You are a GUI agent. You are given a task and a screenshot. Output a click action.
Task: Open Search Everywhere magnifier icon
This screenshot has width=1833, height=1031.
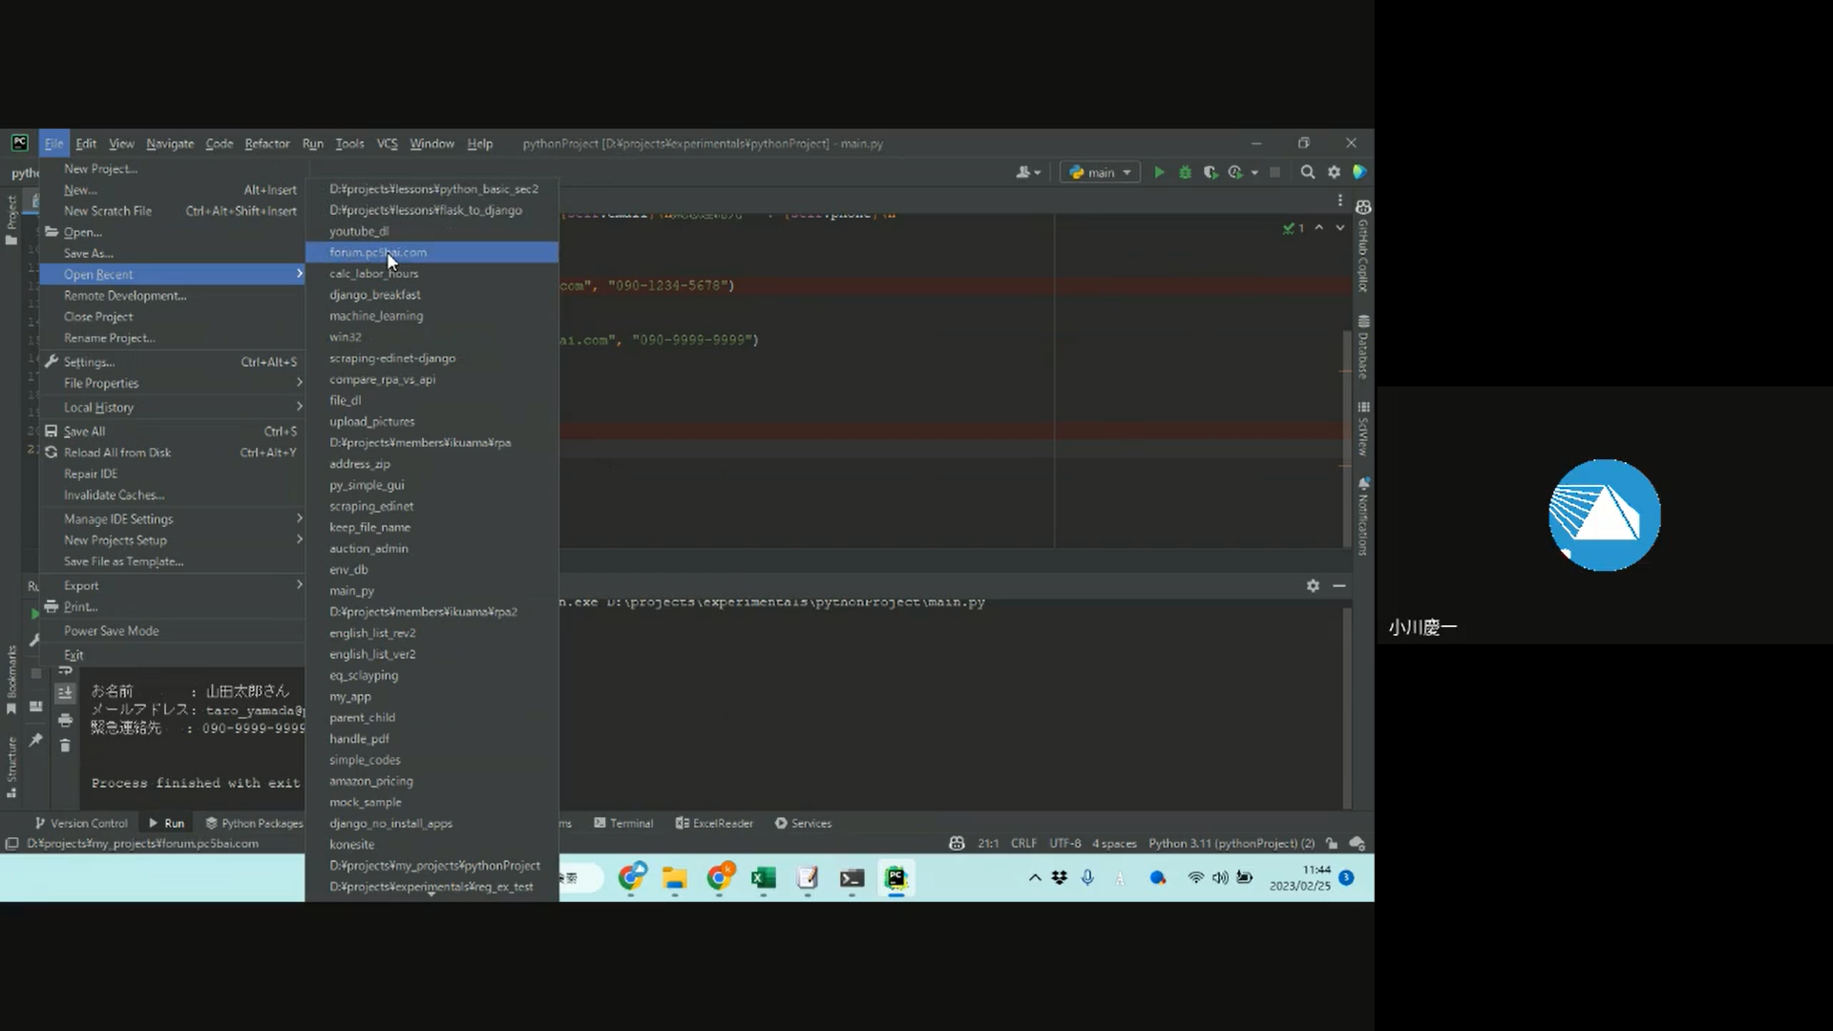tap(1308, 173)
